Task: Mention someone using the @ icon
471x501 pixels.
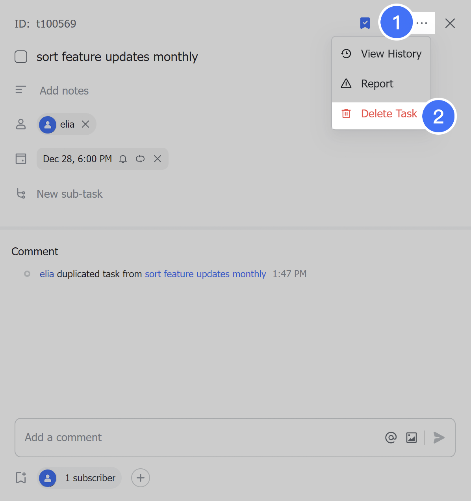Action: click(x=391, y=438)
